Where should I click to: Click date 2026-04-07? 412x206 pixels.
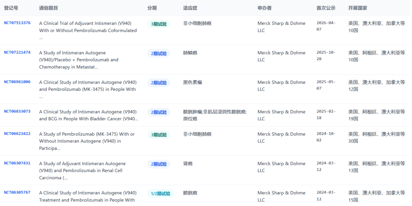click(x=326, y=26)
